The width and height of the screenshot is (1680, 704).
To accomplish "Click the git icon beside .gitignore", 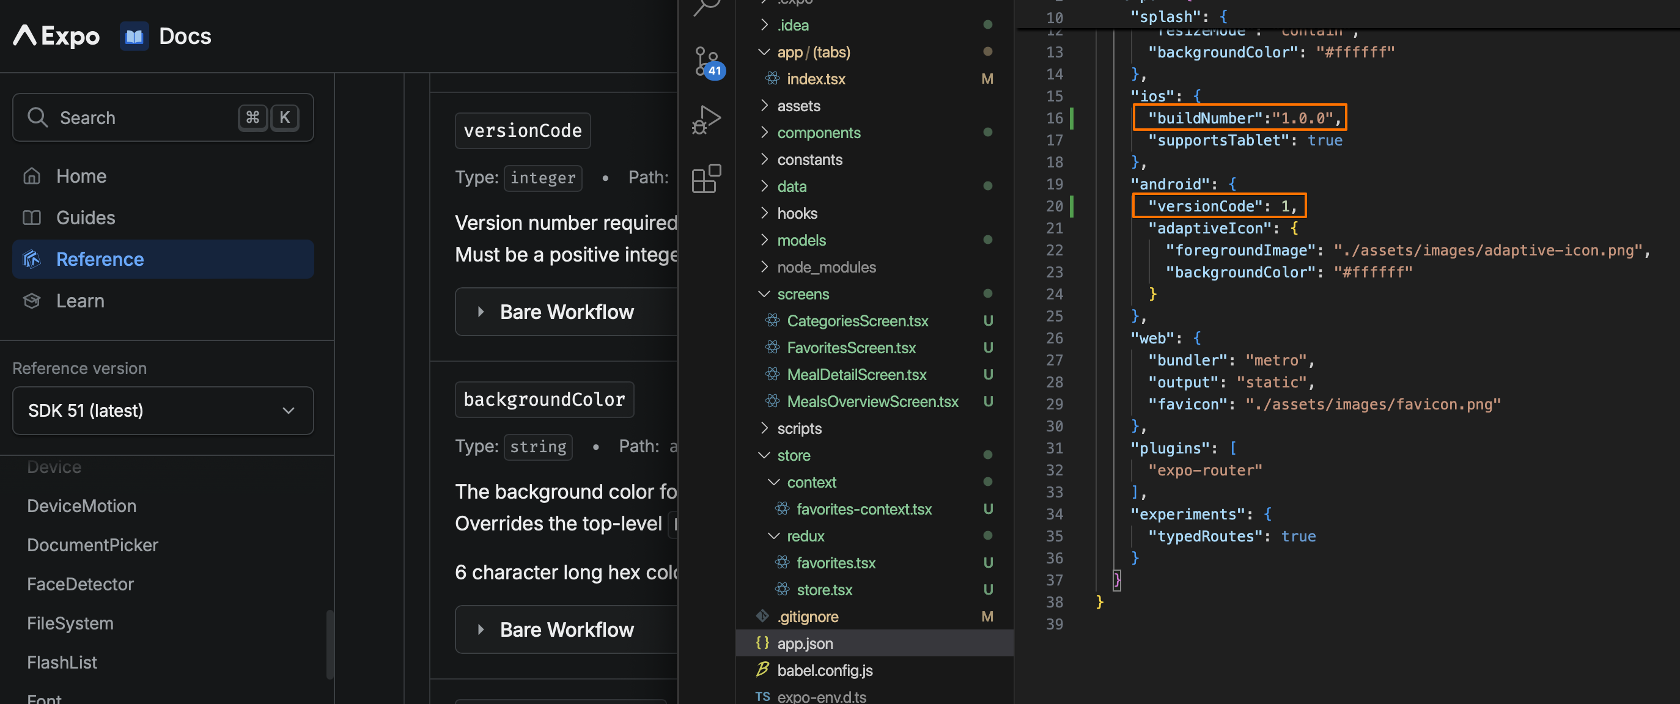I will 762,616.
